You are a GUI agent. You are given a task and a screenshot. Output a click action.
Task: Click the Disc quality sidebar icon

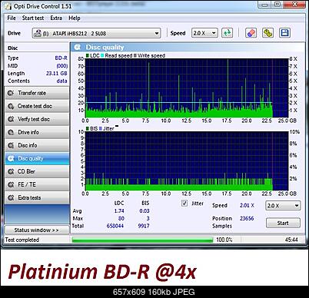coord(11,158)
